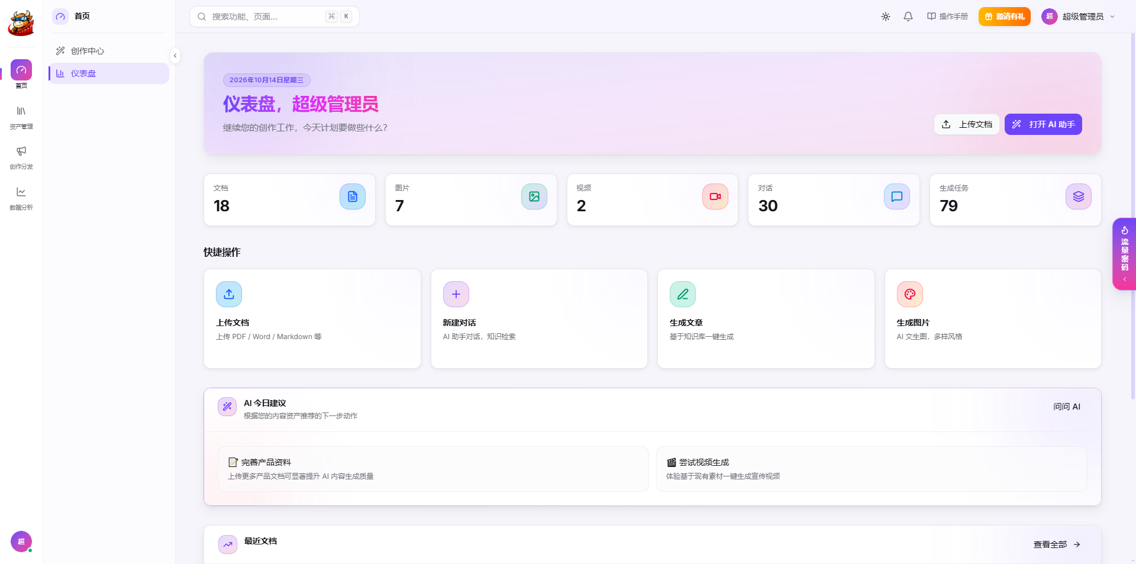Click the AI 今日建议 wand icon

click(x=227, y=407)
